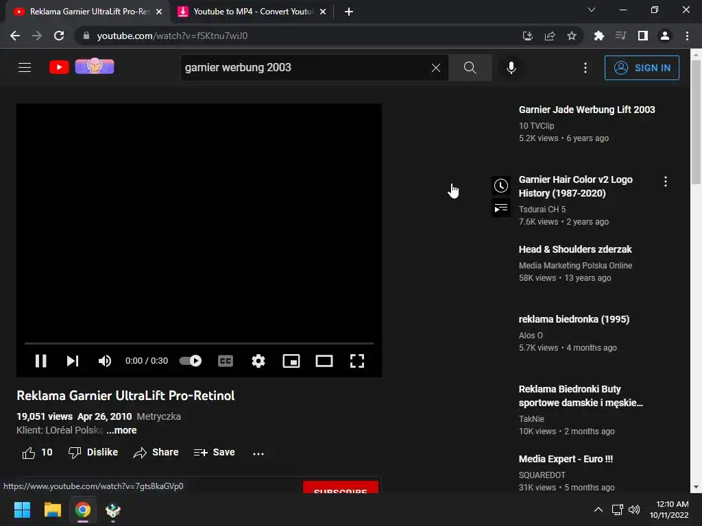
Task: Open video settings gear icon
Action: pos(258,361)
